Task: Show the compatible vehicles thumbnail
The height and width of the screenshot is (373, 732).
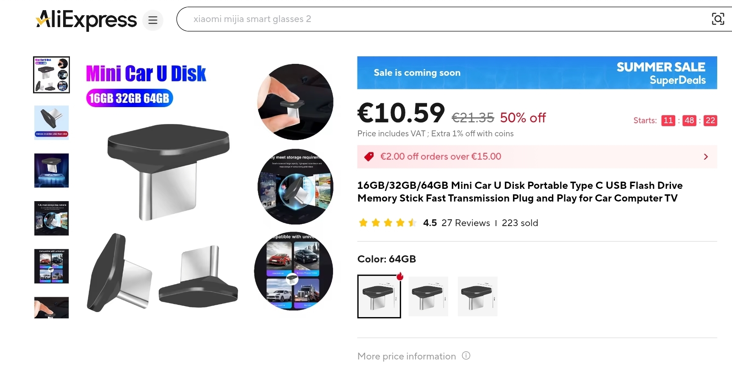Action: coord(52,266)
